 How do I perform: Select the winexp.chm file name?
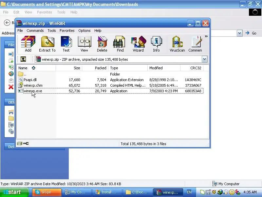click(33, 85)
